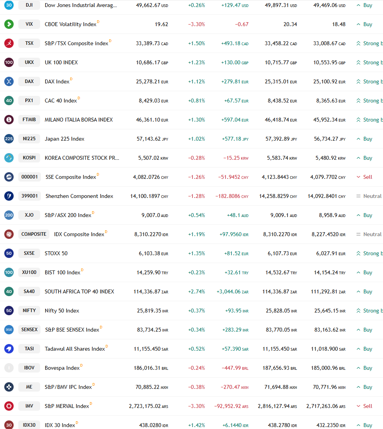Click the Bovespa IBOV logo icon
The width and height of the screenshot is (383, 429).
[x=9, y=368]
